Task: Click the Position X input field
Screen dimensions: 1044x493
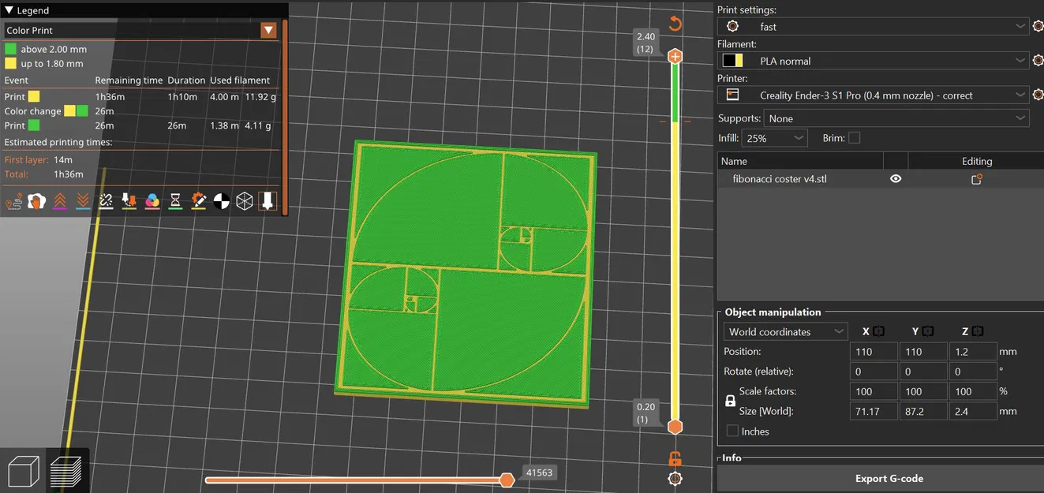Action: coord(873,352)
